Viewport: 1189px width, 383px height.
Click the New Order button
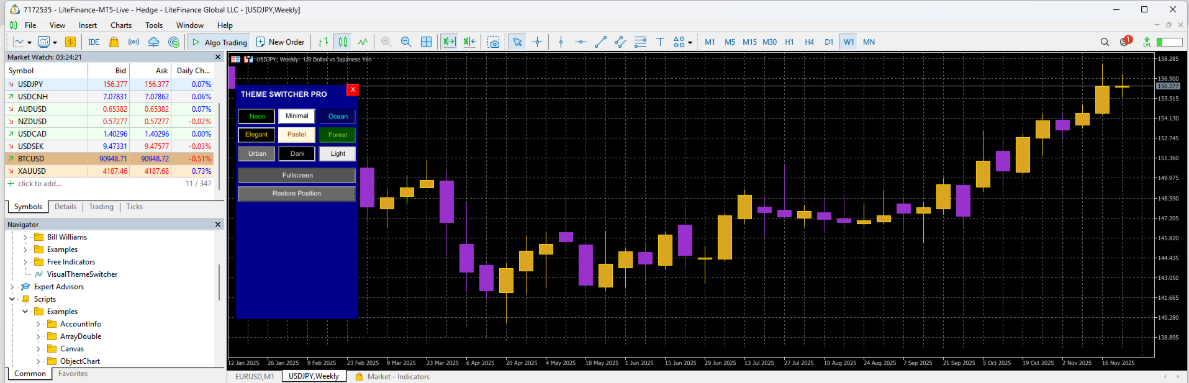[281, 42]
